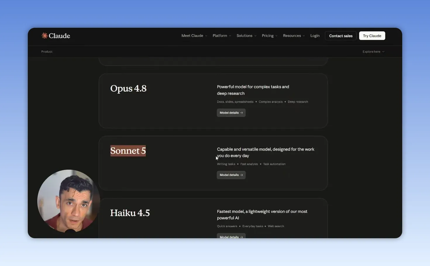Viewport: 430px width, 266px height.
Task: Click the 'Everyday tasks' tag
Action: coord(253,226)
